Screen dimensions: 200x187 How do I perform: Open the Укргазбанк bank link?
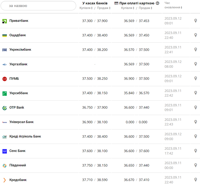click(x=18, y=64)
